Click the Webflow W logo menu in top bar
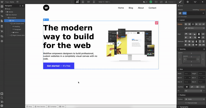This screenshot has width=206, height=108. click(2, 2)
